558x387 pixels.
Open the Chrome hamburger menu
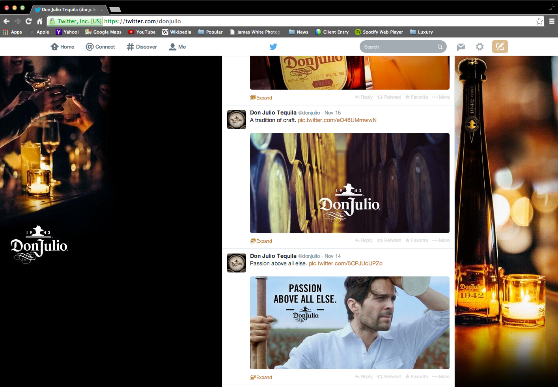[552, 21]
